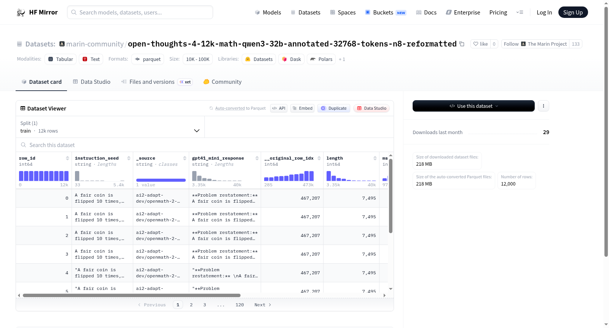609x328 pixels.
Task: Go to page 2 of the table
Action: point(191,305)
